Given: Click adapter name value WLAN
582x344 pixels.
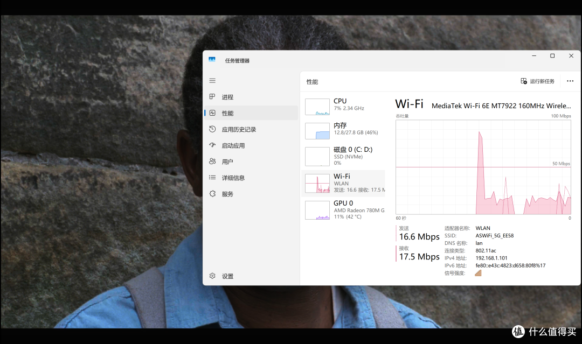Looking at the screenshot, I should (483, 228).
